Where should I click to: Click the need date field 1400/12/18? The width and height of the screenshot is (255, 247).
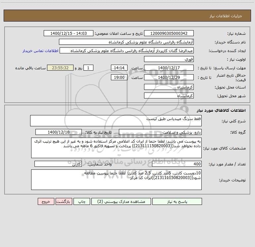pos(59,132)
